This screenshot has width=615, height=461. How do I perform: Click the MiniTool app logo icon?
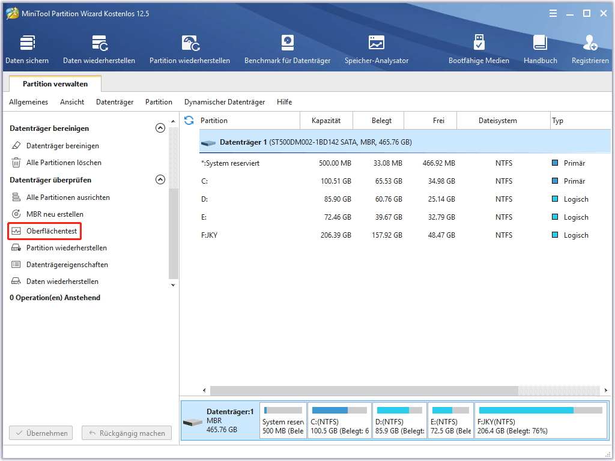[x=13, y=13]
